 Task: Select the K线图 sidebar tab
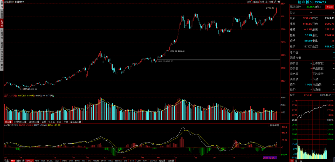2,24
